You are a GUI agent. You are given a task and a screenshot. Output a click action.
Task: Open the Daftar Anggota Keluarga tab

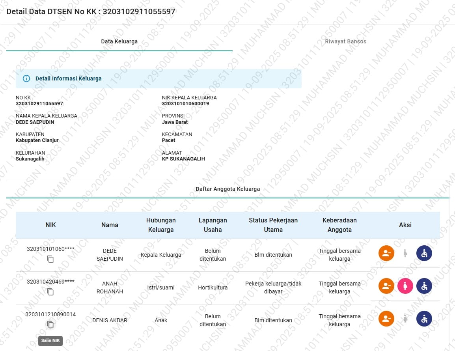click(x=227, y=189)
